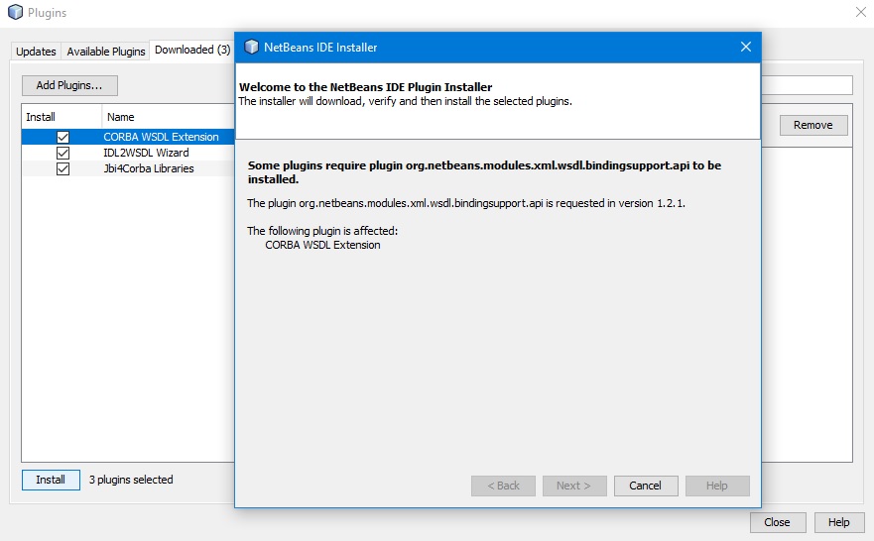Uncheck the CORBA WSDL Extension install checkbox

pos(62,137)
